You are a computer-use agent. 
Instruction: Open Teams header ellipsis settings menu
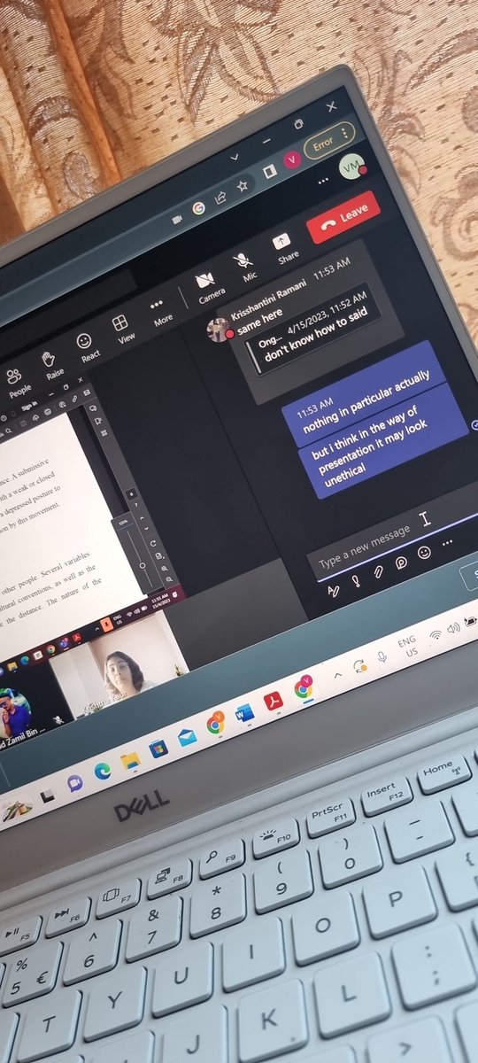(322, 180)
